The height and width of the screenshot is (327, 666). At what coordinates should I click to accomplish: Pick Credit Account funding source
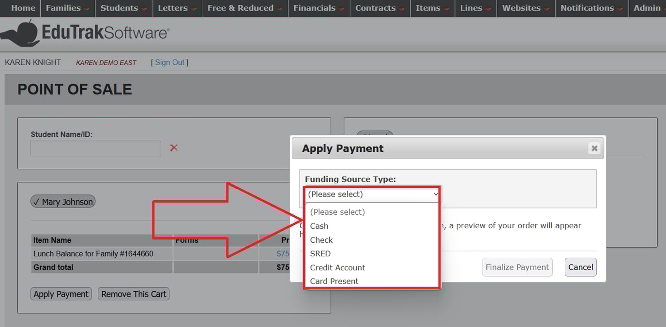pyautogui.click(x=337, y=268)
